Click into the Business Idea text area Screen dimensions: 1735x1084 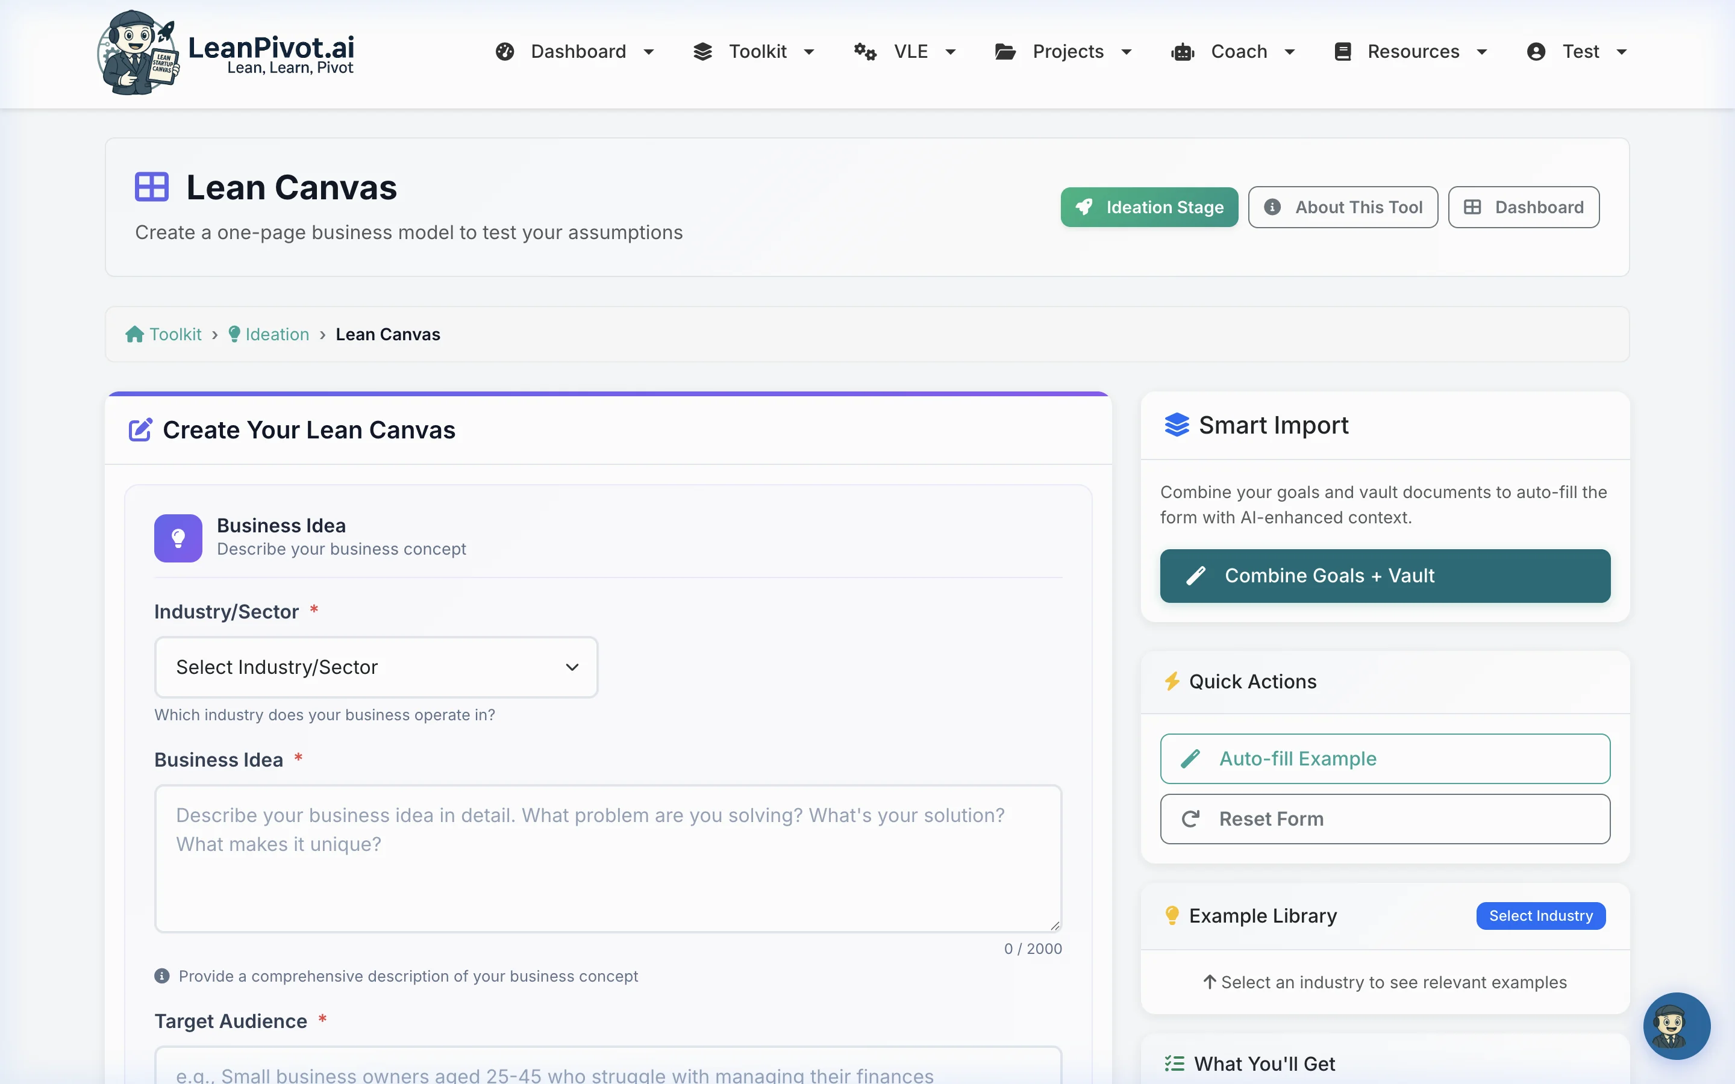607,858
